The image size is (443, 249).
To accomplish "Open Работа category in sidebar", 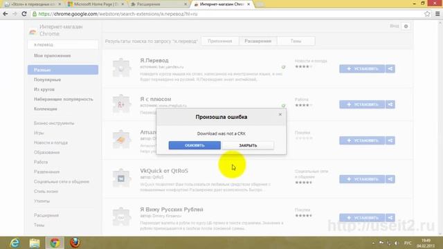I will [41, 162].
